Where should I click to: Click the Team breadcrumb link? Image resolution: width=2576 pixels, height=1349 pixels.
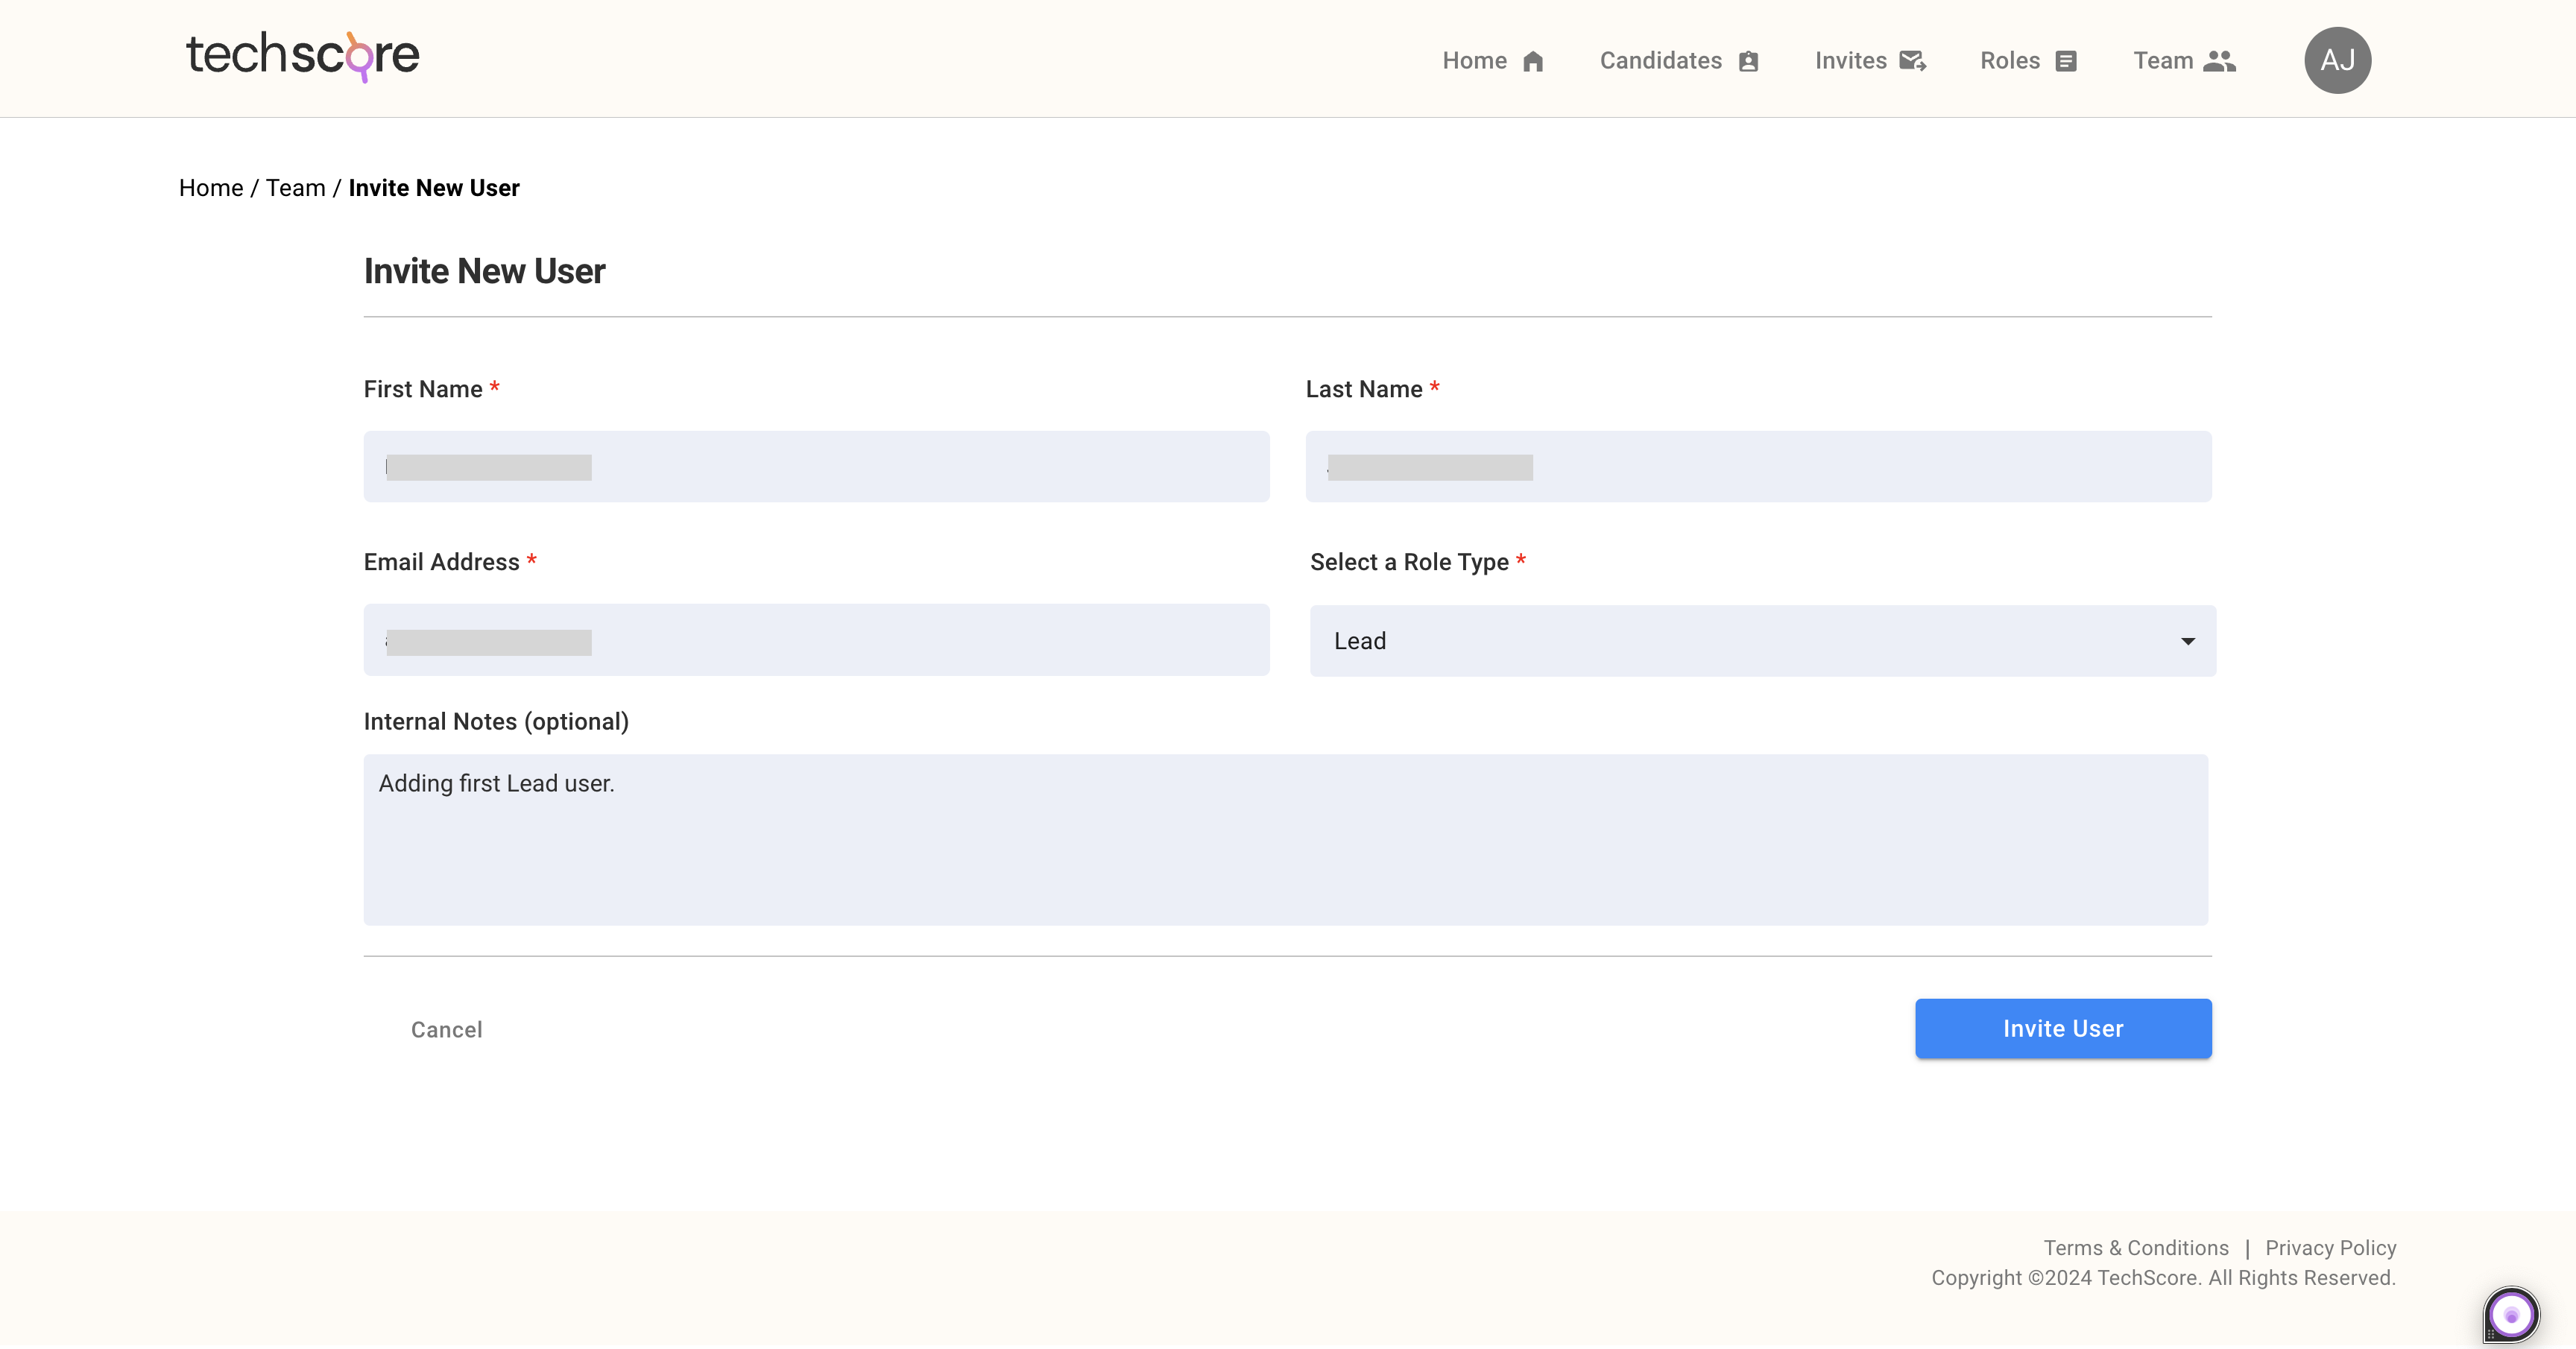295,188
